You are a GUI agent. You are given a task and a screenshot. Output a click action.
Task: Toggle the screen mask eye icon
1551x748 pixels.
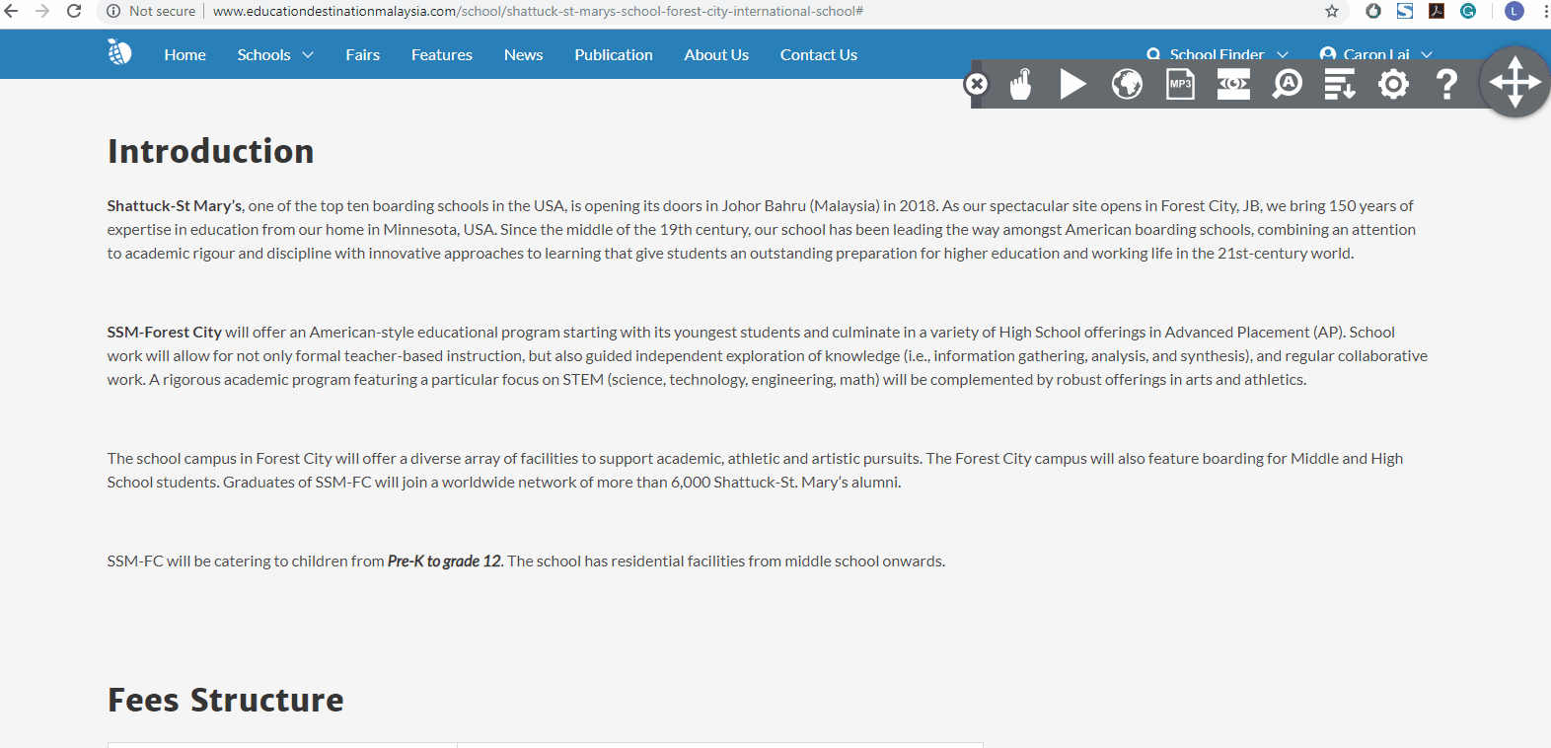(1233, 85)
